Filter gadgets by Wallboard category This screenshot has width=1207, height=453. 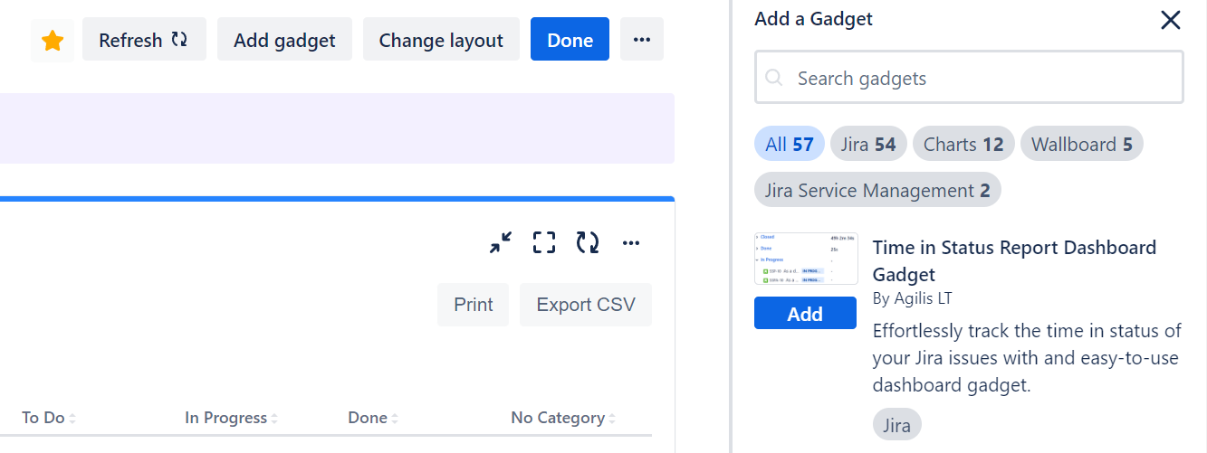click(1081, 145)
